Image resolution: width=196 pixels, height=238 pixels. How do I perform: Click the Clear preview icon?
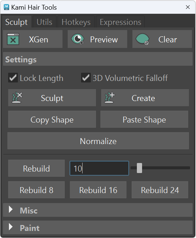(142, 39)
